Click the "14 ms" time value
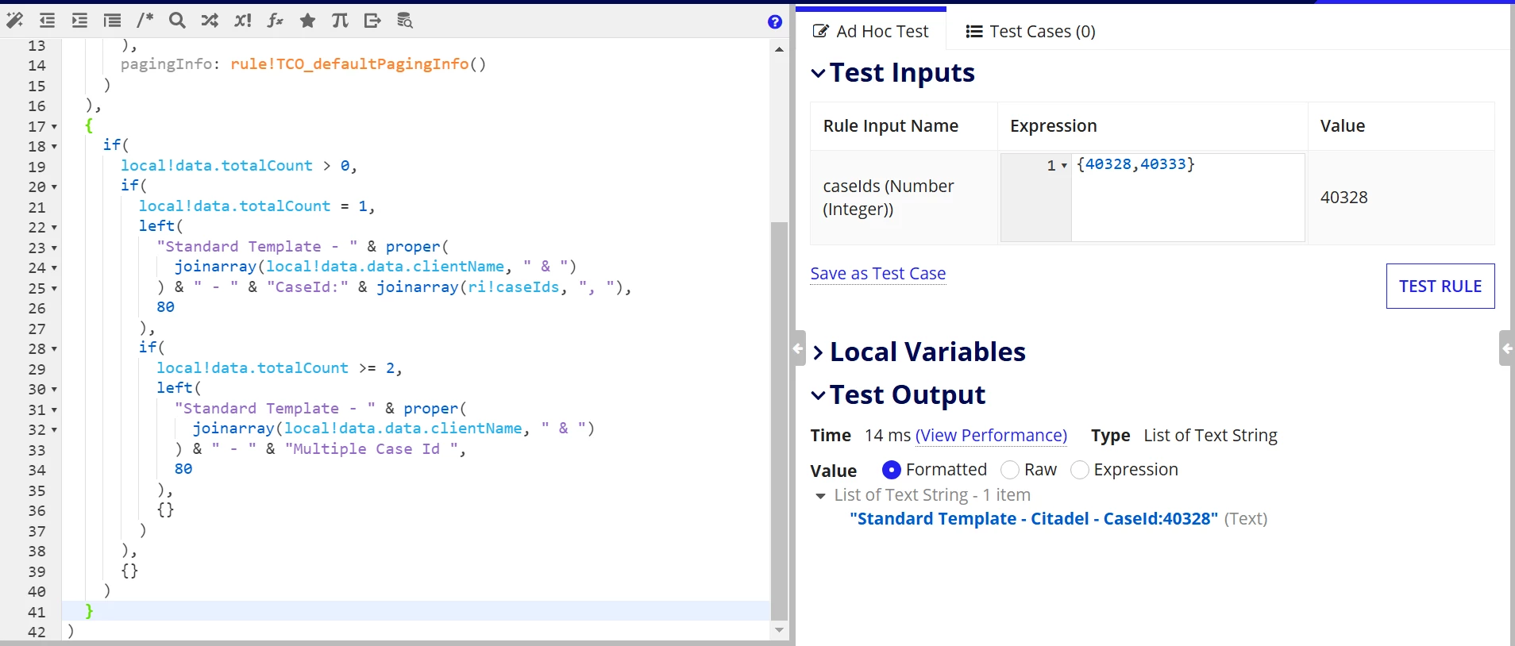 (x=888, y=436)
